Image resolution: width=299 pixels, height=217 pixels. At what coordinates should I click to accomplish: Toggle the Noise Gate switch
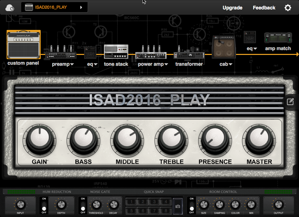click(x=83, y=206)
